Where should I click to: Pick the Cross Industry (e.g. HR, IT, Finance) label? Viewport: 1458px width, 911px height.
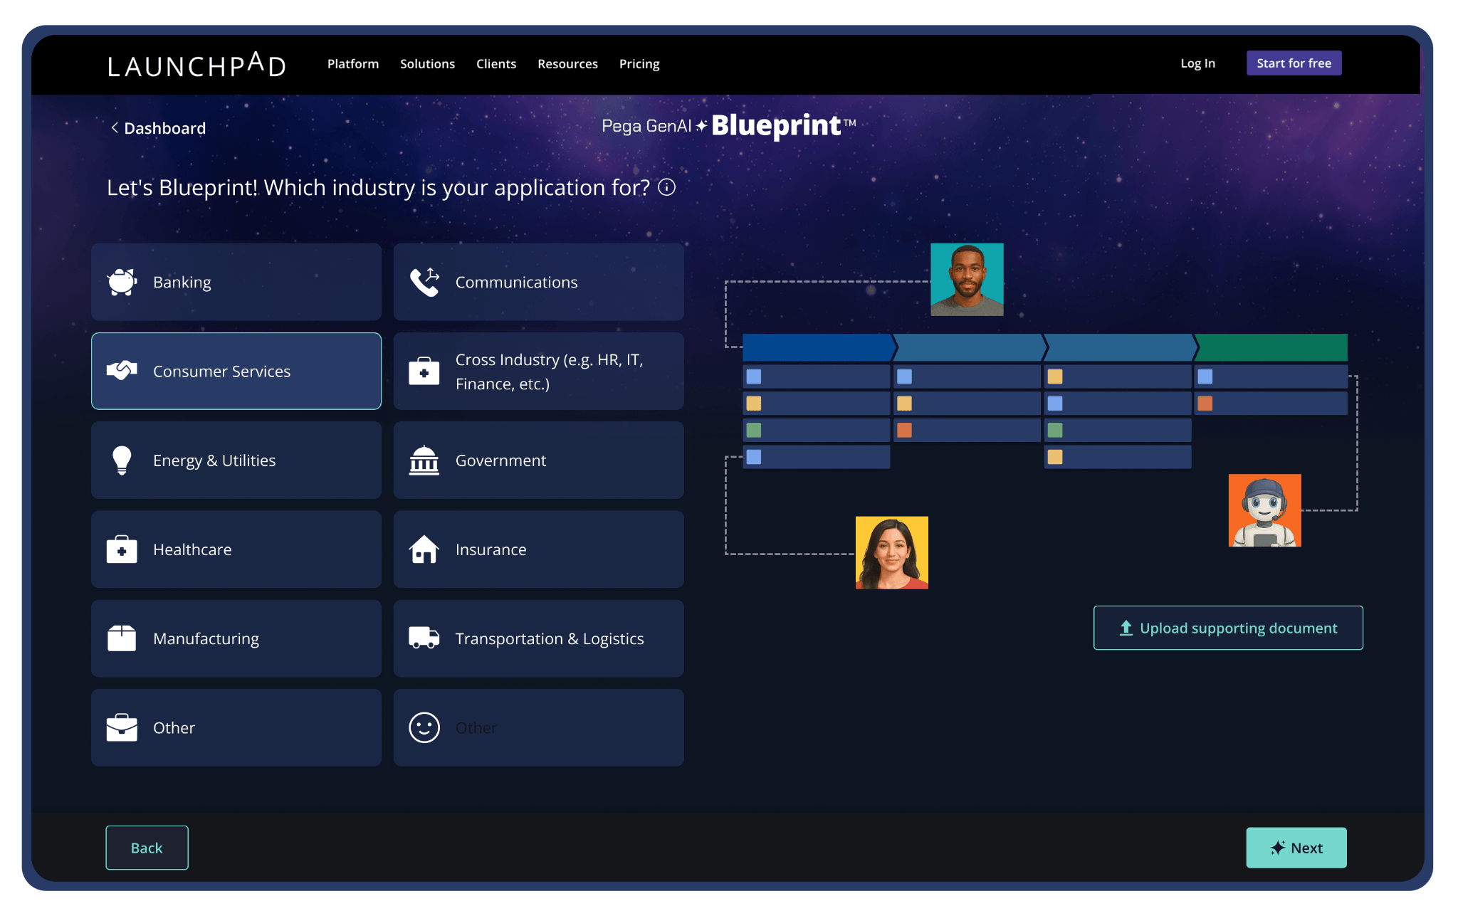point(550,372)
